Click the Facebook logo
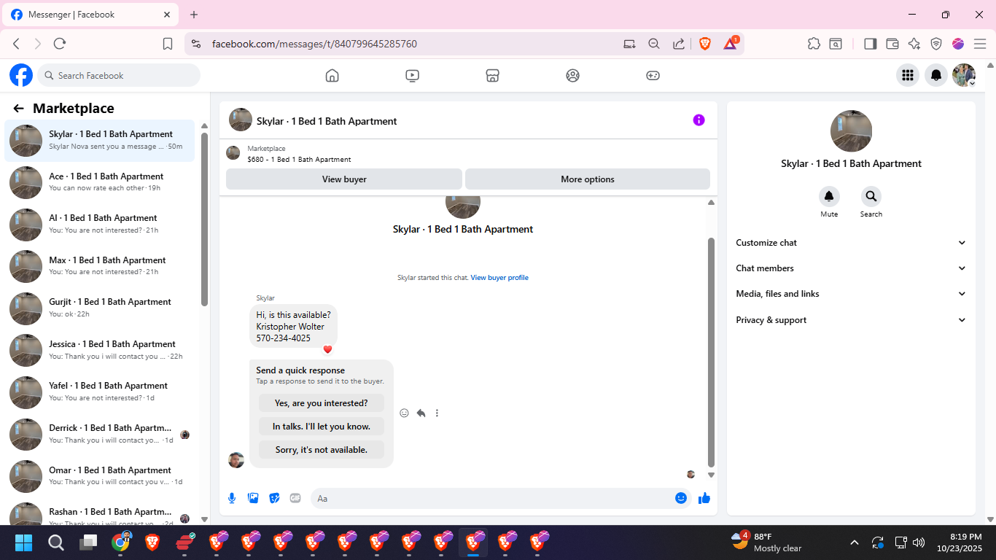The height and width of the screenshot is (560, 996). tap(21, 75)
